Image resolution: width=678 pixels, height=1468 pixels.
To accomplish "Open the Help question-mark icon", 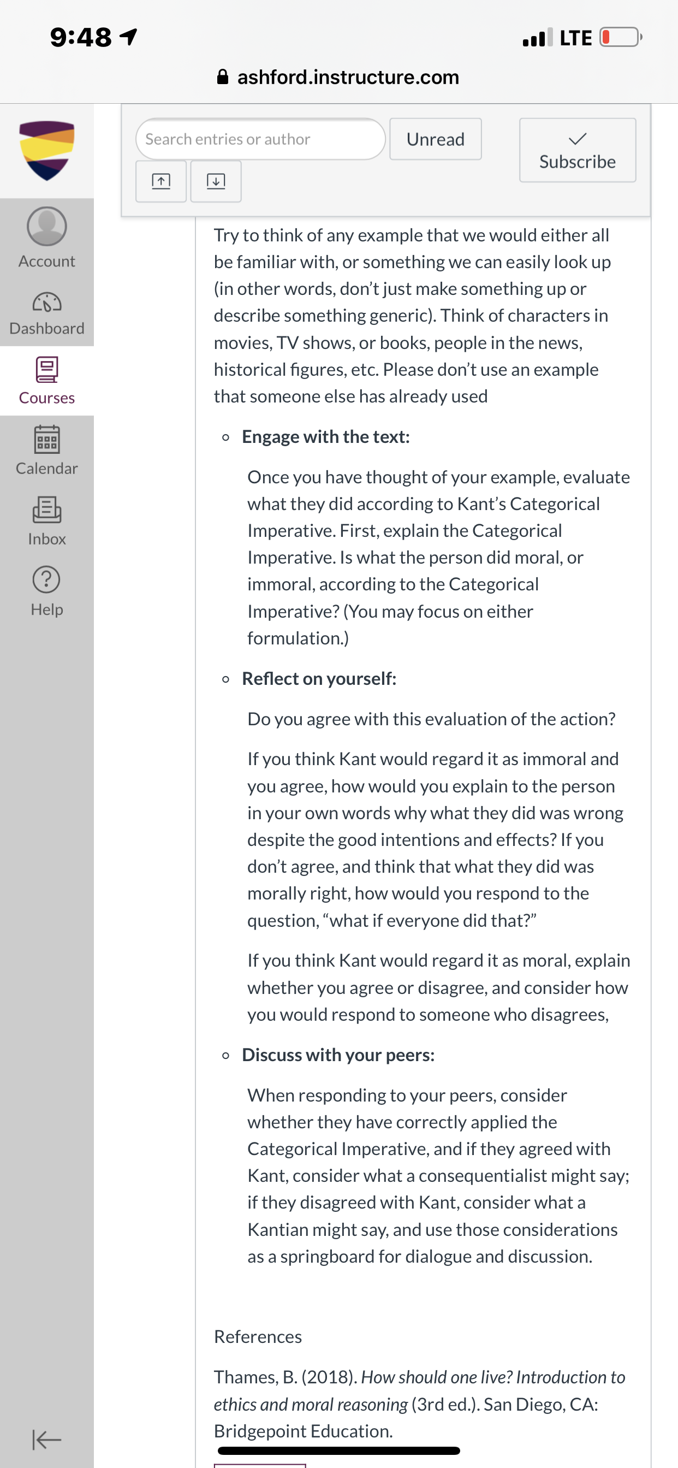I will click(47, 579).
